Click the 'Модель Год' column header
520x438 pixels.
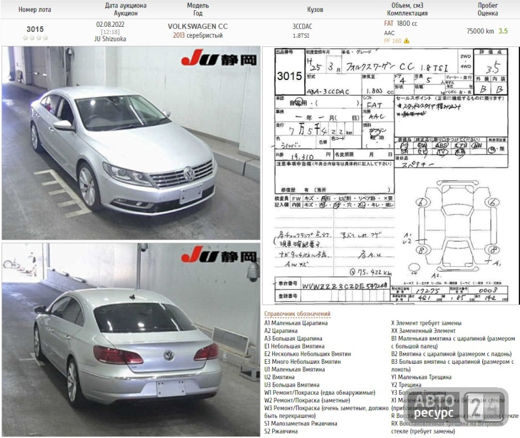198,9
